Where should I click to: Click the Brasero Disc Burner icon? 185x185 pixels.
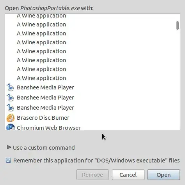pyautogui.click(x=11, y=118)
